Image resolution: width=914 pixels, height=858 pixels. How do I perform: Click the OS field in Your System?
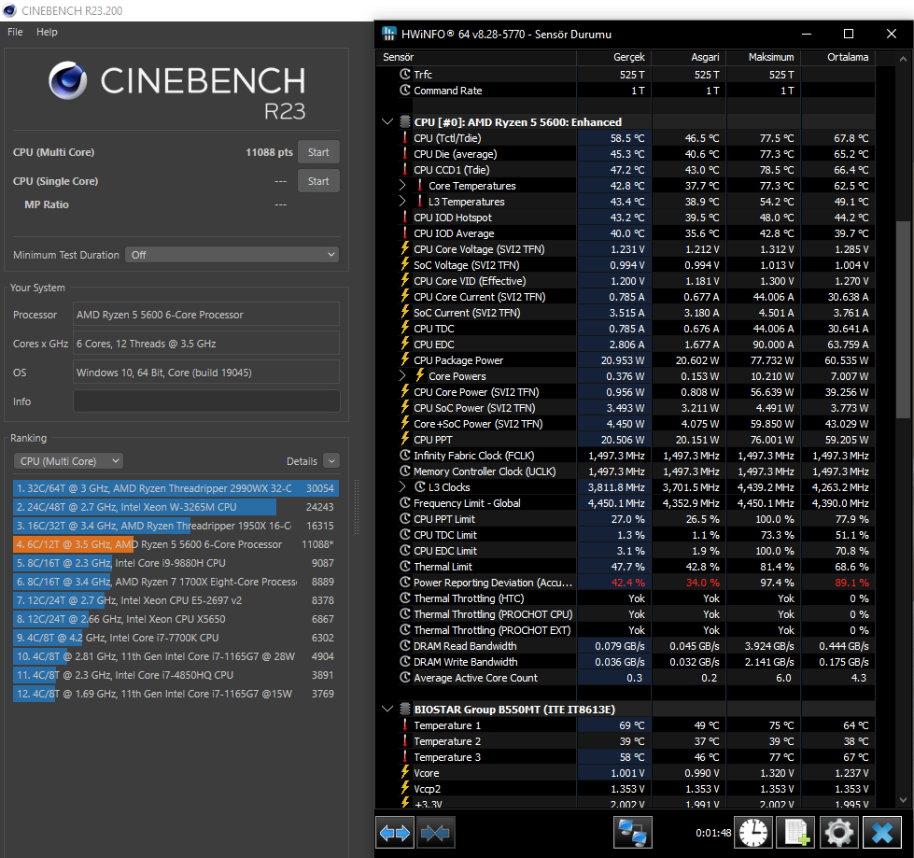(206, 373)
